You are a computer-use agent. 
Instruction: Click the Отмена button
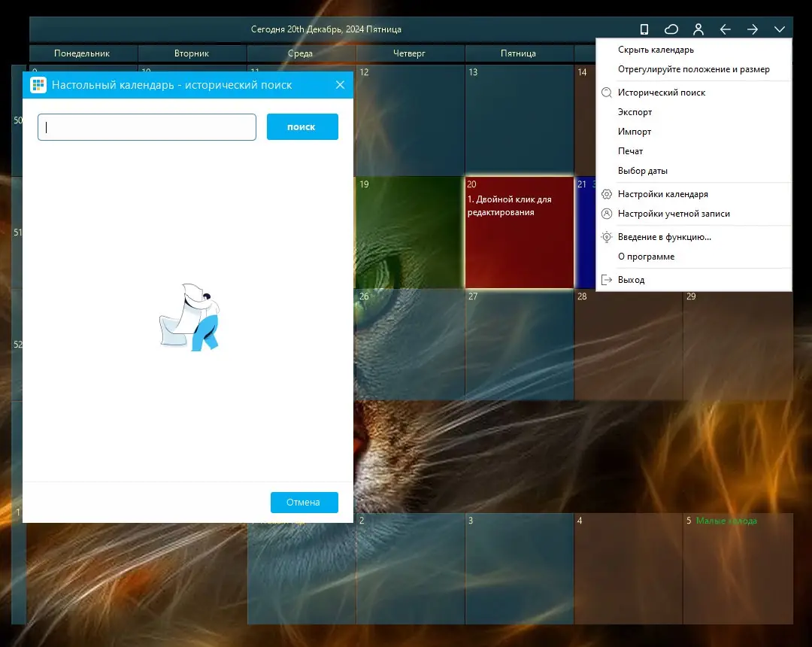pyautogui.click(x=304, y=503)
